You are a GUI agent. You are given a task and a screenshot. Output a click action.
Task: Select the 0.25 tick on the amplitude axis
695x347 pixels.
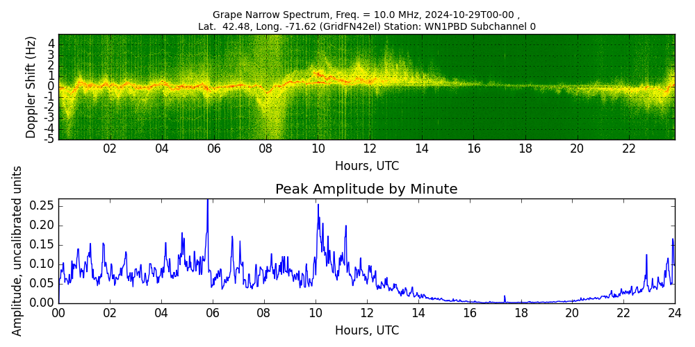coord(42,205)
